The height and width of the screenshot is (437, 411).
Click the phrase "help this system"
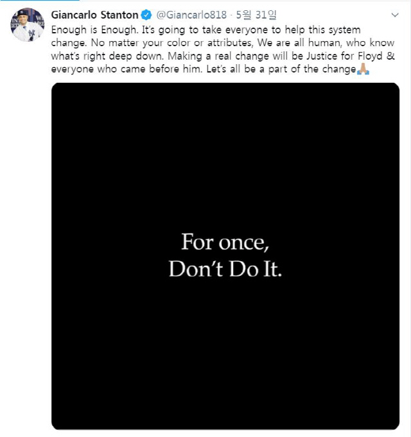324,30
